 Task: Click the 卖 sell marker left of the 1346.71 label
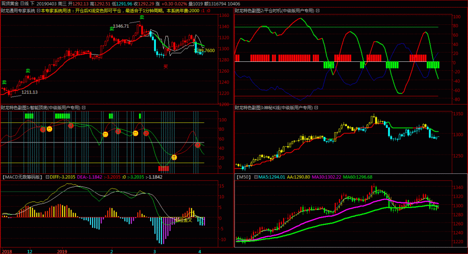(112, 29)
